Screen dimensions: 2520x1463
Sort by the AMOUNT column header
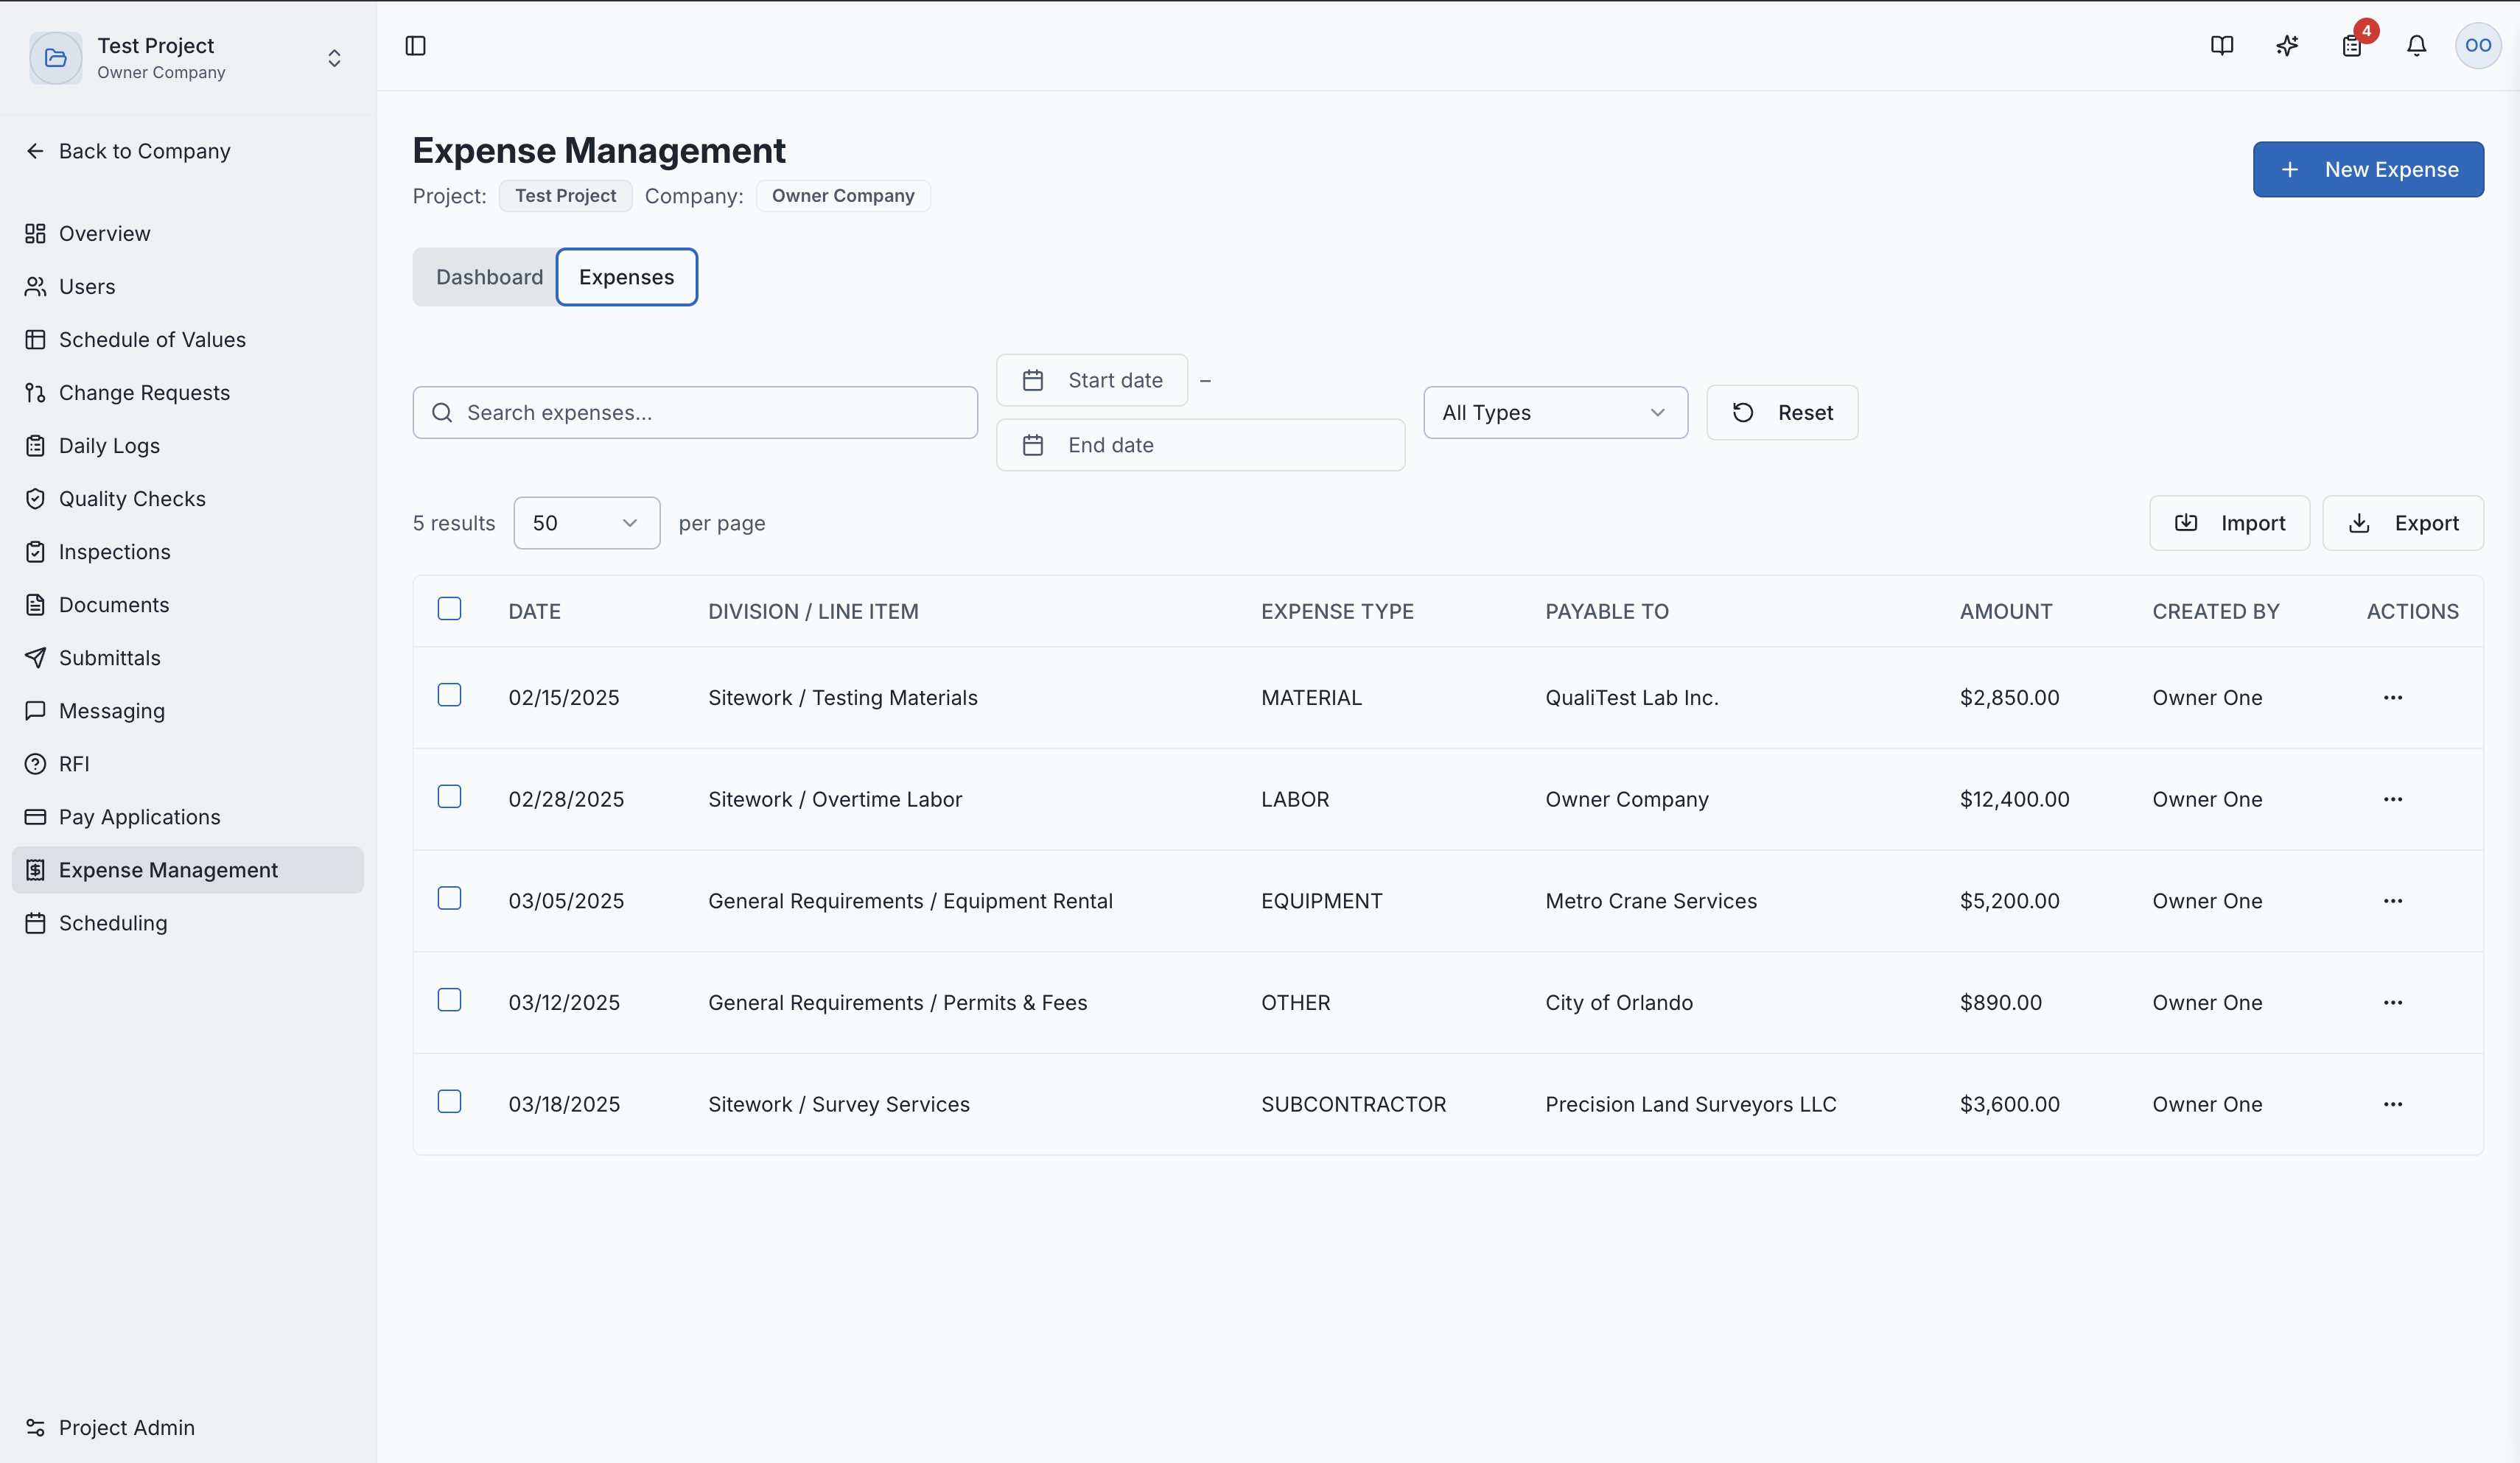tap(2005, 611)
